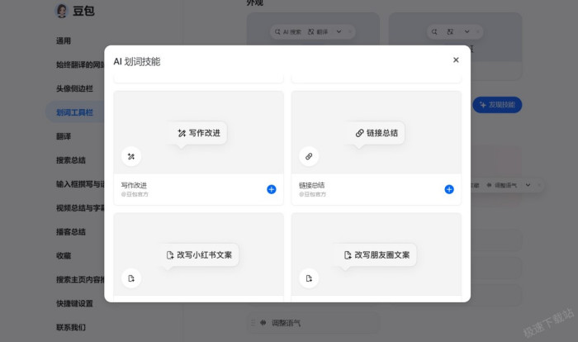This screenshot has width=578, height=342.
Task: Click the drag handle beside 调整语气 row
Action: [x=253, y=323]
